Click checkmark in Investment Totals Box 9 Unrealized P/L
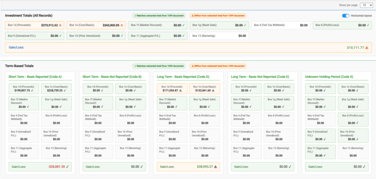The image size is (376, 179). click(x=60, y=36)
